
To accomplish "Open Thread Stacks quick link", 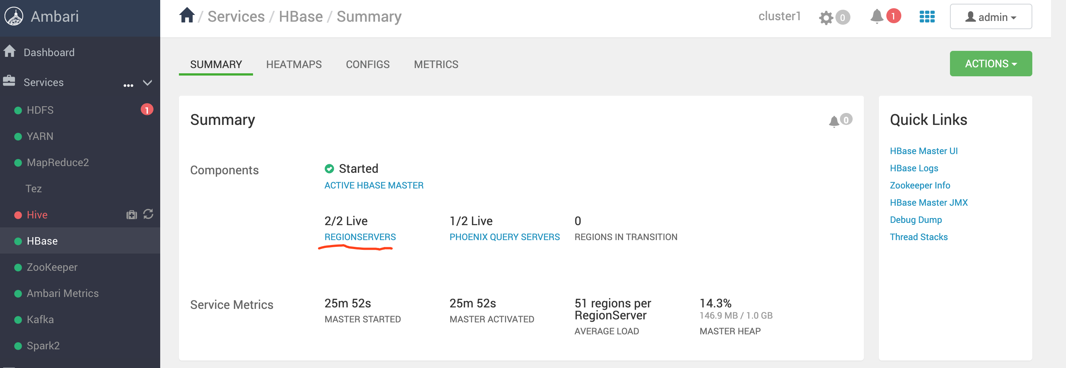I will (918, 237).
